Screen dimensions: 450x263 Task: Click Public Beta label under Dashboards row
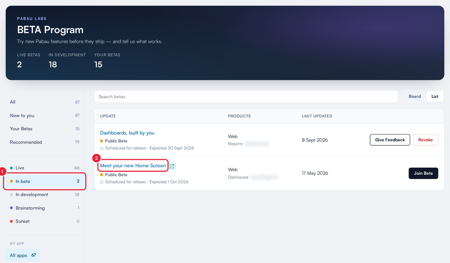[x=116, y=141]
